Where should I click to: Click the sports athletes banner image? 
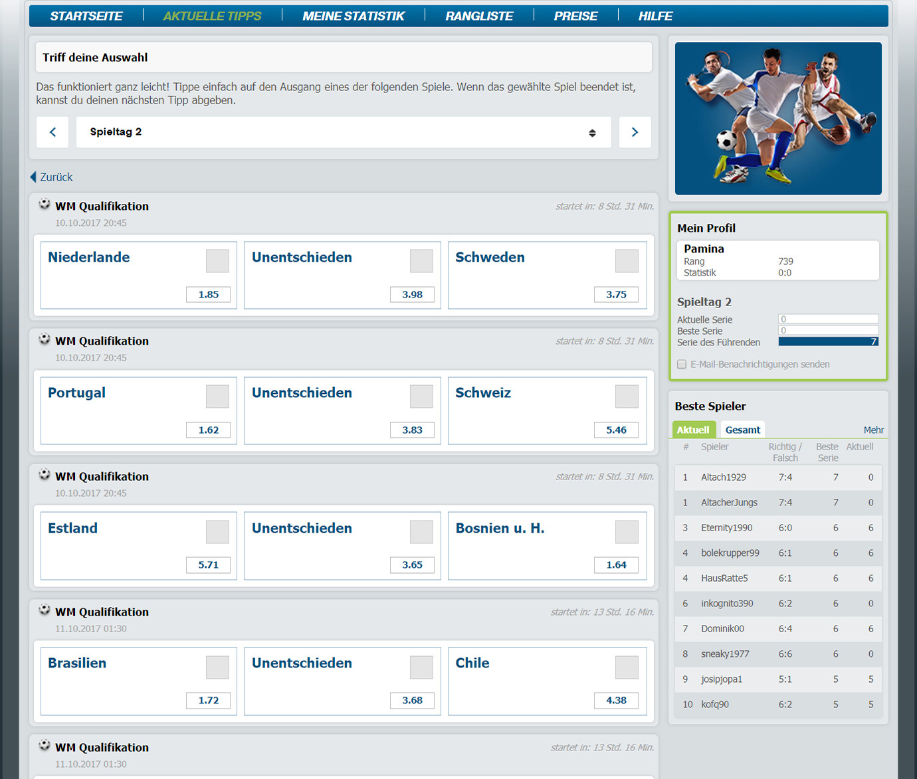coord(778,119)
